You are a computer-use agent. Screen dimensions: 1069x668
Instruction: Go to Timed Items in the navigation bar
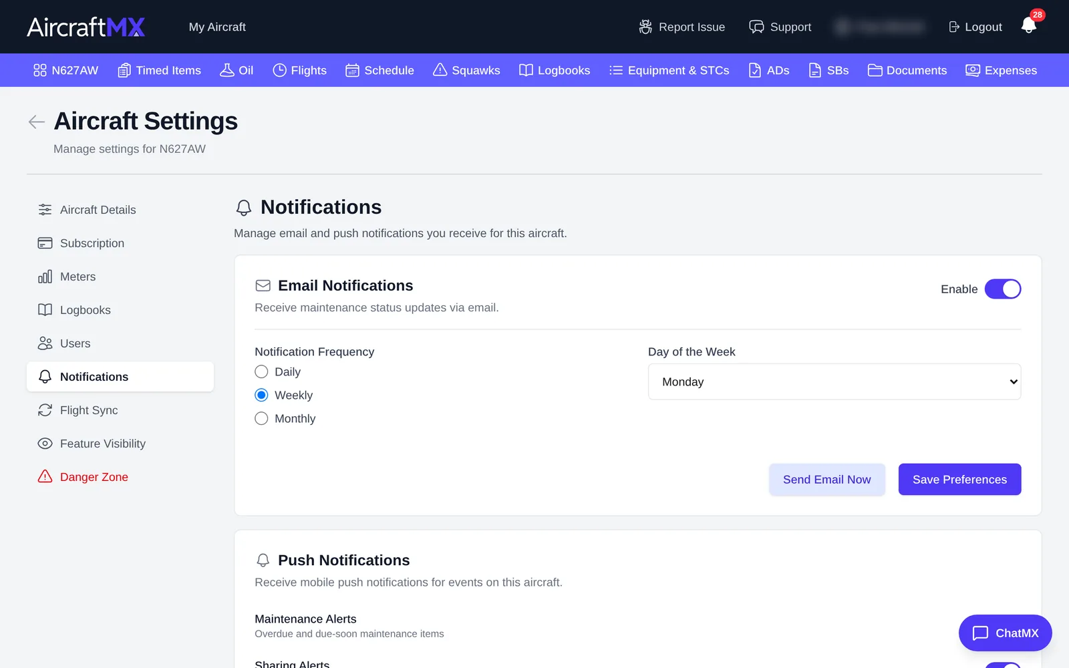159,70
